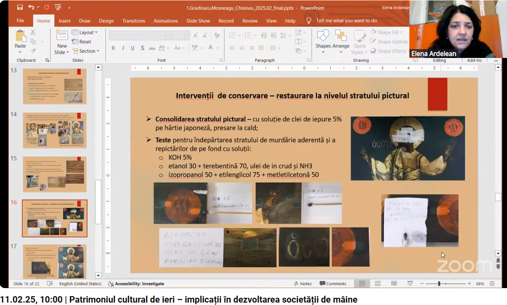The width and height of the screenshot is (507, 305).
Task: Click the spell check icon in status bar
Action: pos(50,283)
